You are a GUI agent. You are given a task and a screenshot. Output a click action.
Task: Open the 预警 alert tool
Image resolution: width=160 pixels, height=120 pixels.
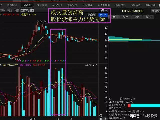point(17,10)
